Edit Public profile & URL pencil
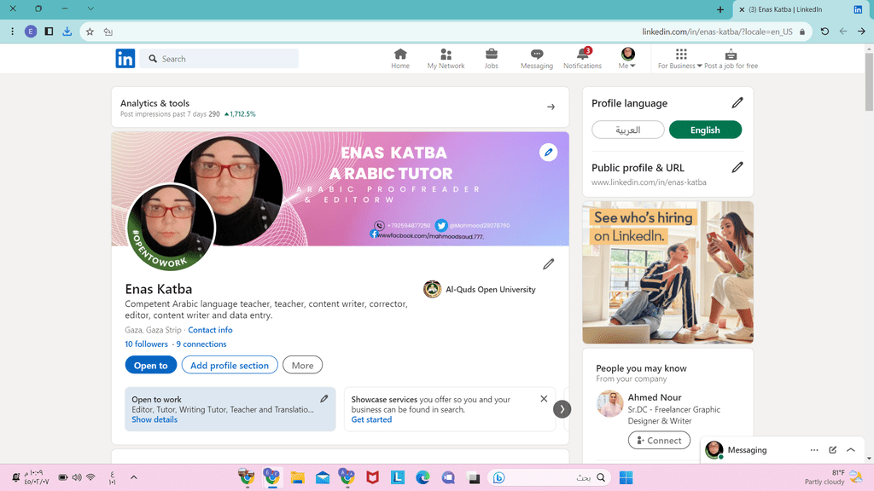 point(737,167)
